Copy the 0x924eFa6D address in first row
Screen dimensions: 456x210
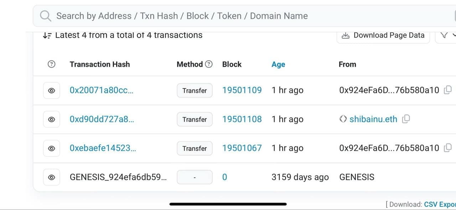447,90
